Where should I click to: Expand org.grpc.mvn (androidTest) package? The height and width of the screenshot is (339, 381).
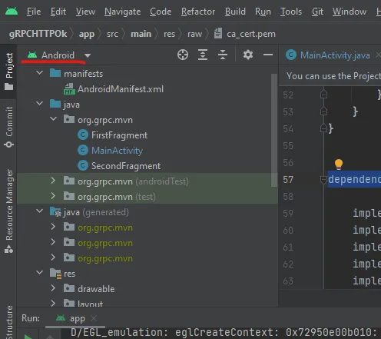click(x=53, y=181)
